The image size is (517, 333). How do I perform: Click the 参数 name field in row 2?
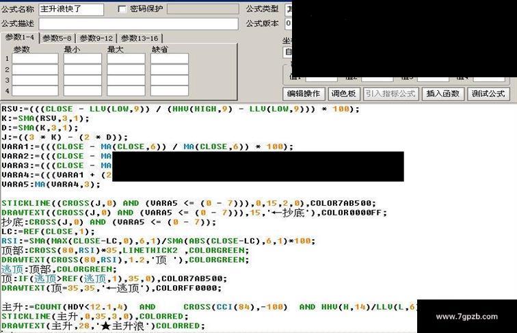click(35, 69)
